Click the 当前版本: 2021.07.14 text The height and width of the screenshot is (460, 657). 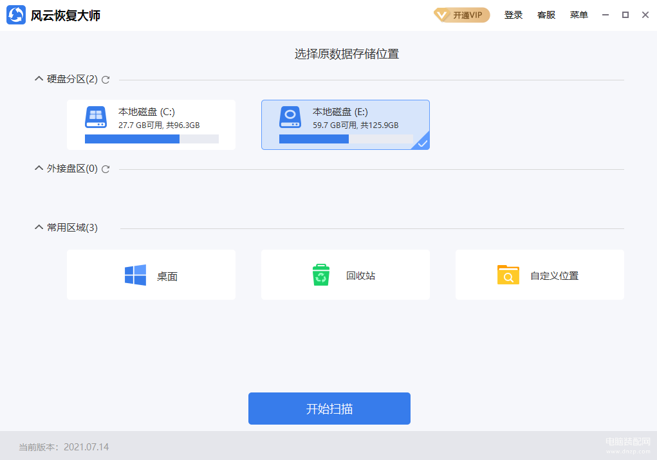64,447
